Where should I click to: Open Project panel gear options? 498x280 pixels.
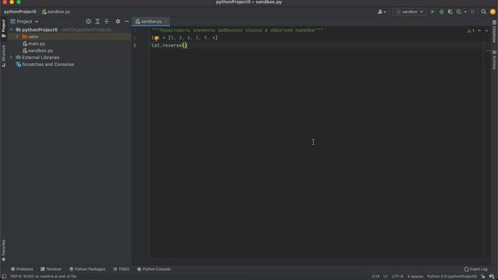point(117,21)
